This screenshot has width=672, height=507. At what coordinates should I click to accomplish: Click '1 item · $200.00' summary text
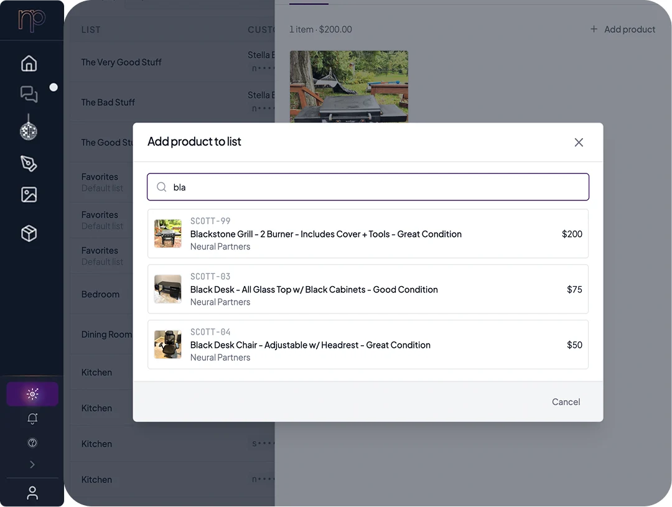tap(320, 29)
